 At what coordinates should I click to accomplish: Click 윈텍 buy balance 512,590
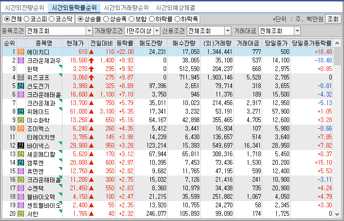click(x=189, y=69)
